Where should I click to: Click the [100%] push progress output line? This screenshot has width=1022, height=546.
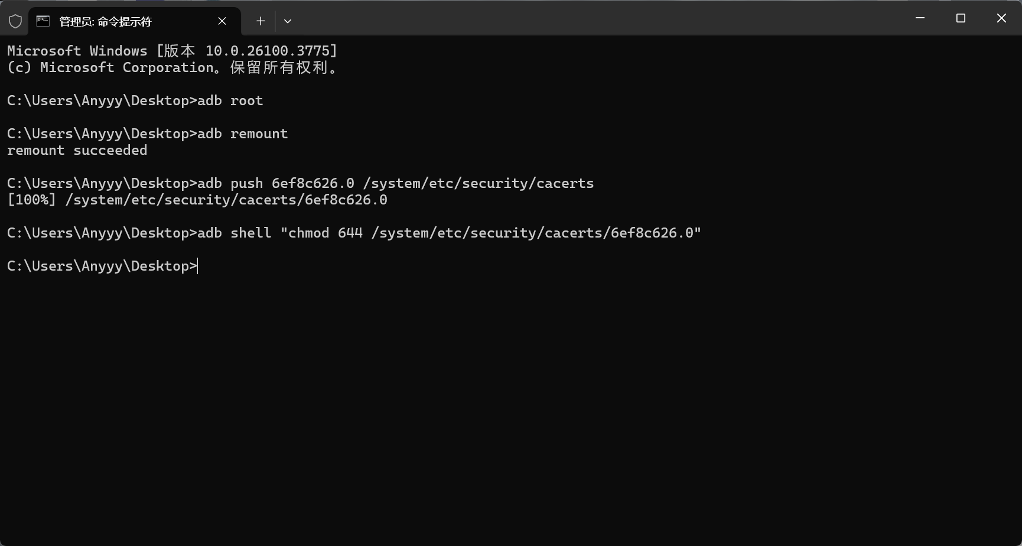click(x=197, y=200)
